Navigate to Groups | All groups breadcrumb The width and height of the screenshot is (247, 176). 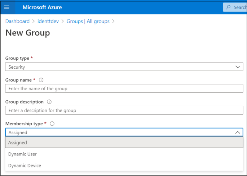click(x=88, y=21)
